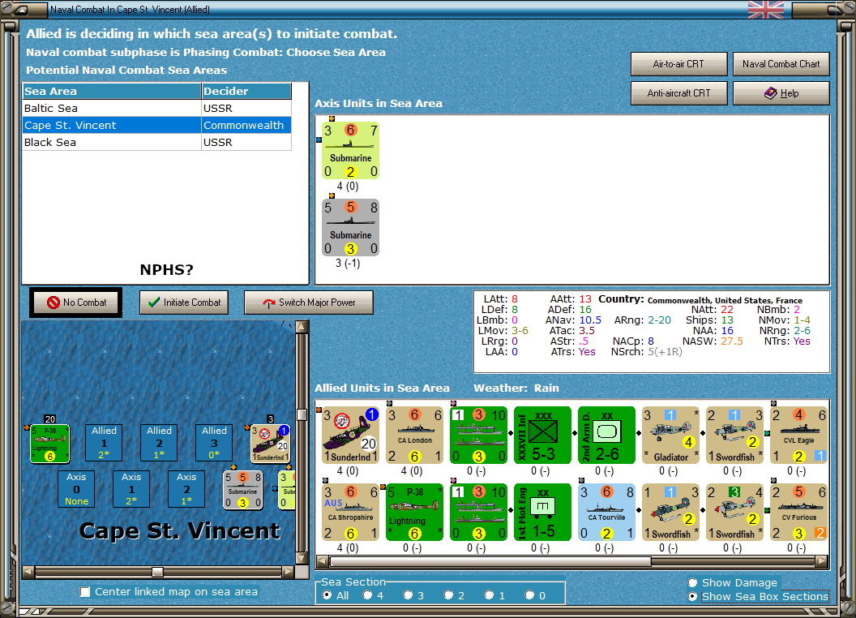Screen dimensions: 856x618
Task: Click the CVL Eagle carrier counter
Action: (x=798, y=435)
